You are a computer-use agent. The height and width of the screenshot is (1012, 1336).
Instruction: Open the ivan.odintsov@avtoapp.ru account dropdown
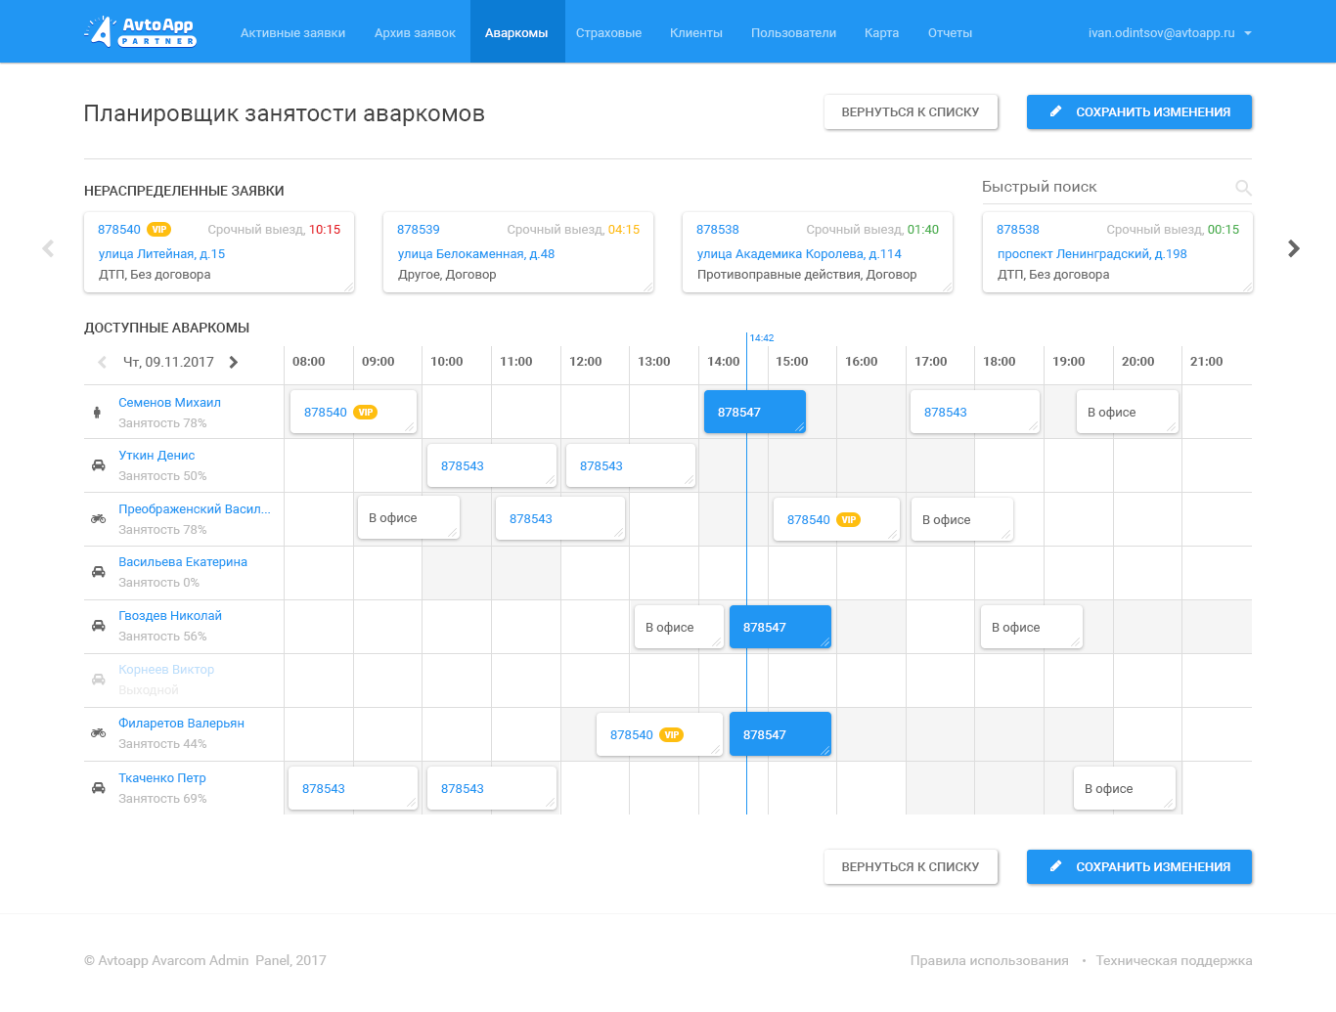(1170, 32)
